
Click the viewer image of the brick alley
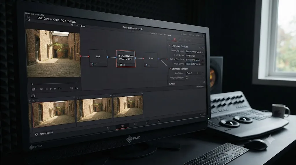click(x=53, y=53)
